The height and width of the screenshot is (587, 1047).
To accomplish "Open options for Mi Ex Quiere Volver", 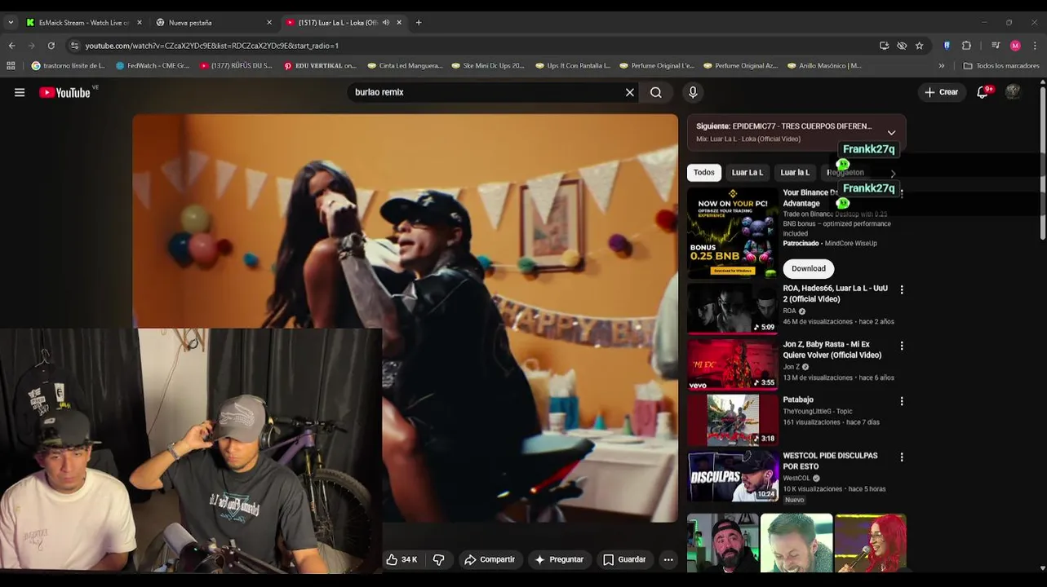I will tap(902, 346).
